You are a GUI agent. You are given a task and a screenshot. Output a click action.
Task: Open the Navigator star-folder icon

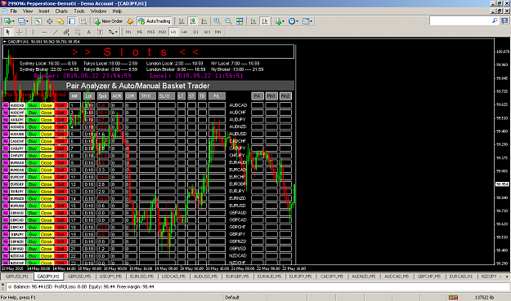click(x=61, y=21)
